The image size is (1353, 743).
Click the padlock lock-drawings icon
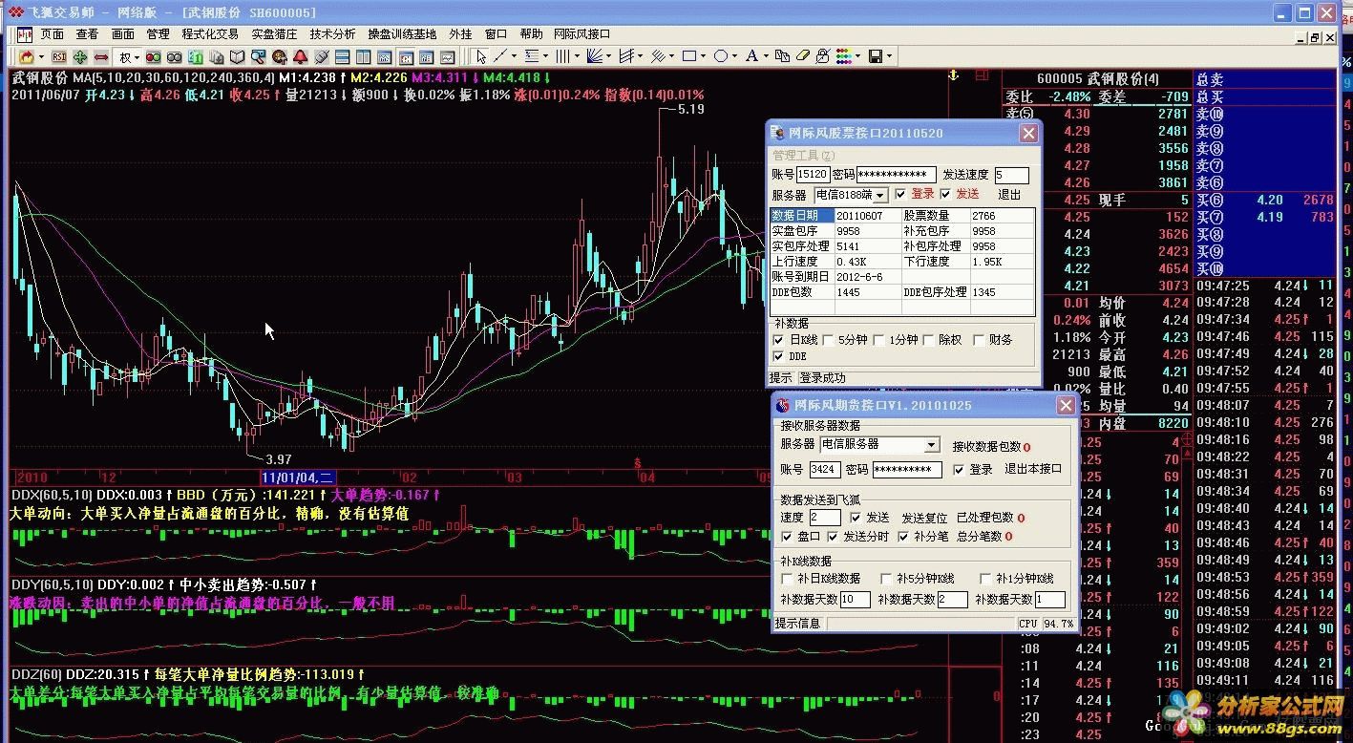click(822, 57)
